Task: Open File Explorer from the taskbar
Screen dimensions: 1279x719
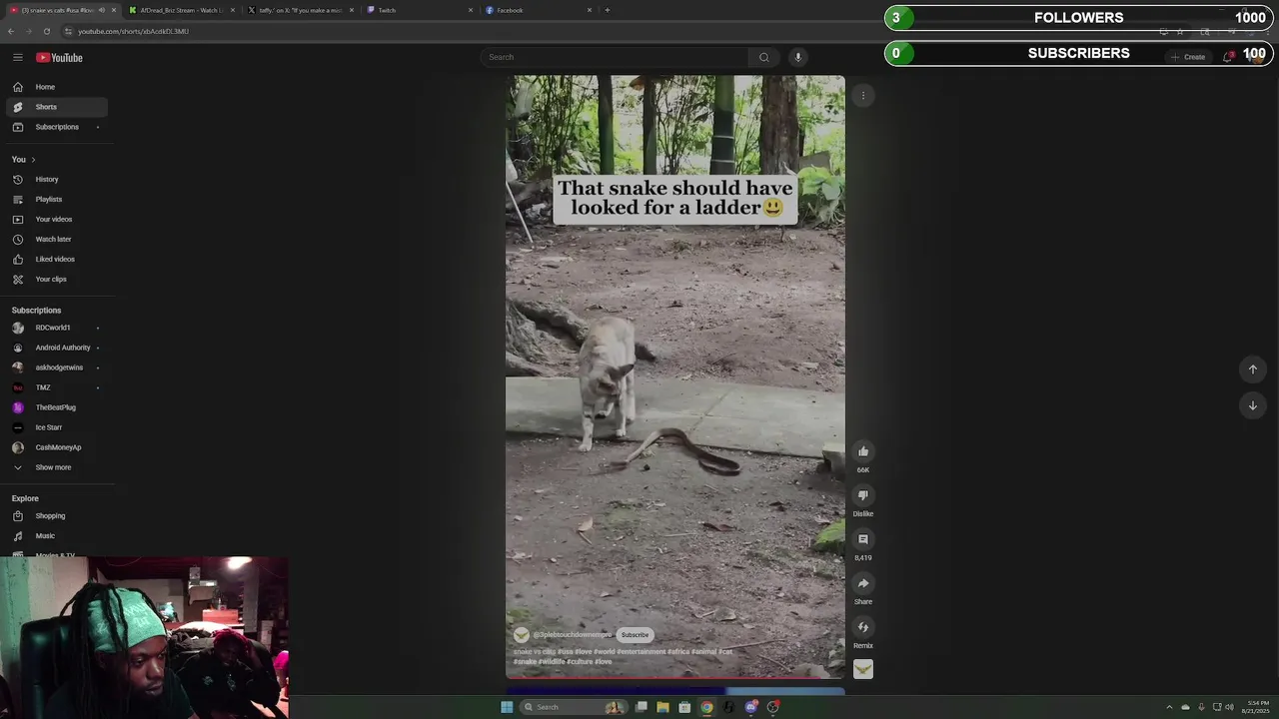Action: coord(662,707)
